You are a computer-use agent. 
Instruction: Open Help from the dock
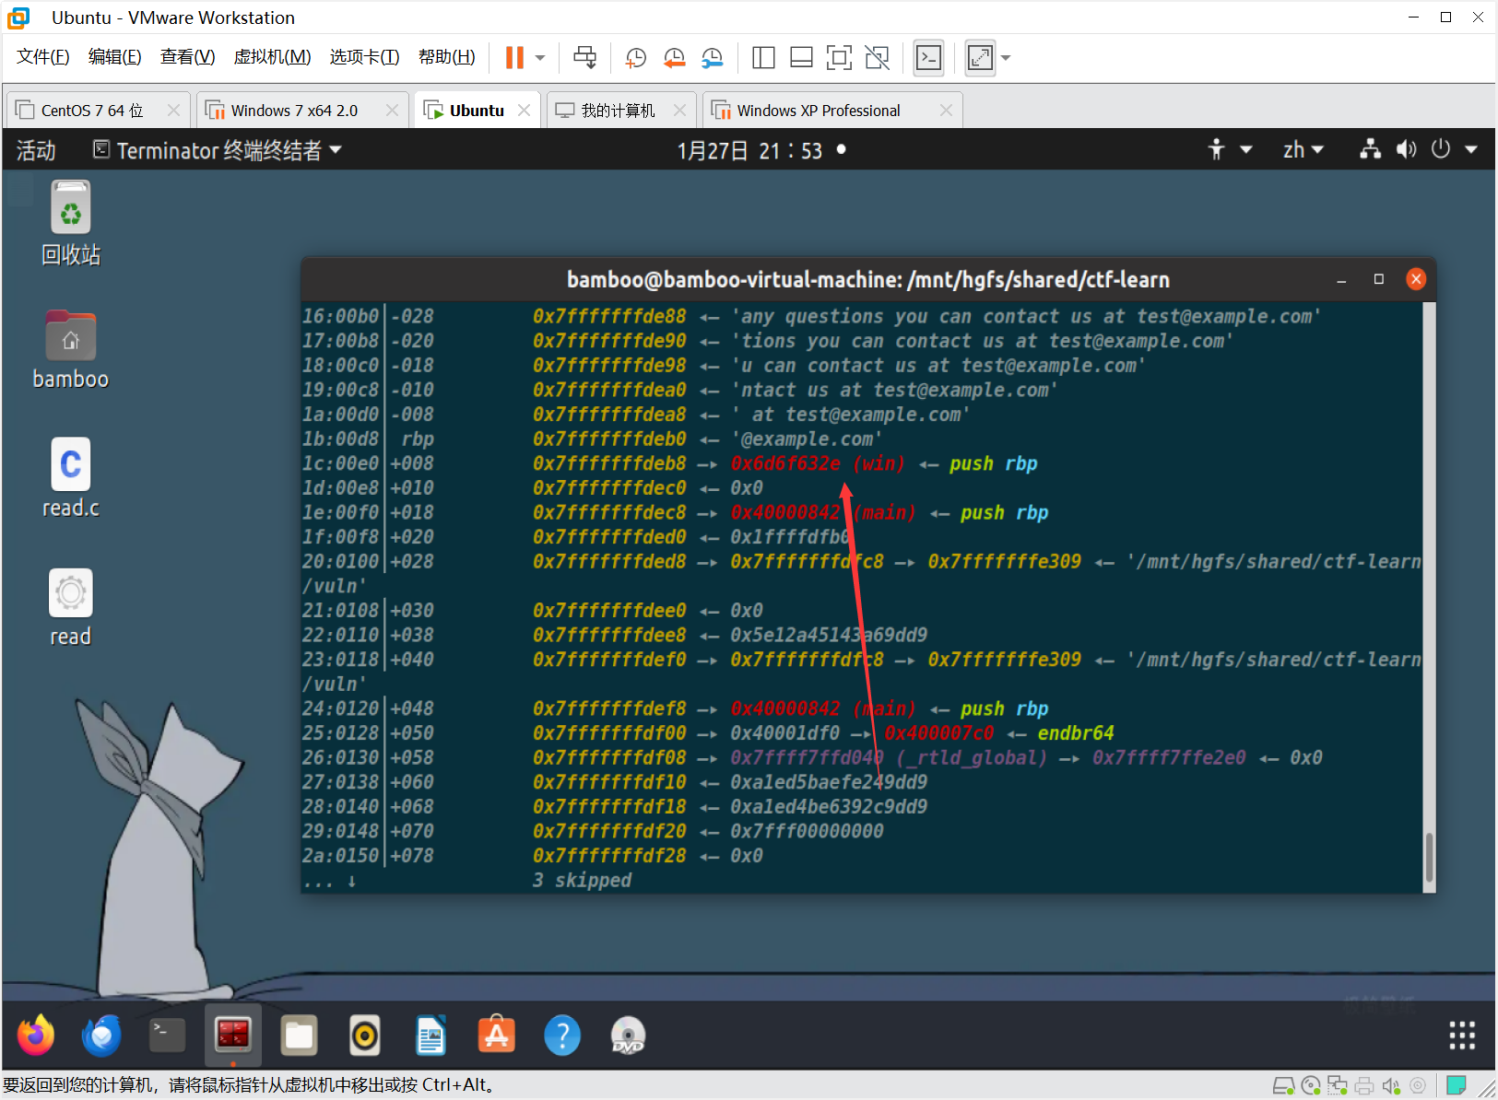coord(562,1036)
